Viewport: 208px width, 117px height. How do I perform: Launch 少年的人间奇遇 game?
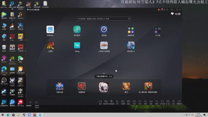tap(104, 45)
